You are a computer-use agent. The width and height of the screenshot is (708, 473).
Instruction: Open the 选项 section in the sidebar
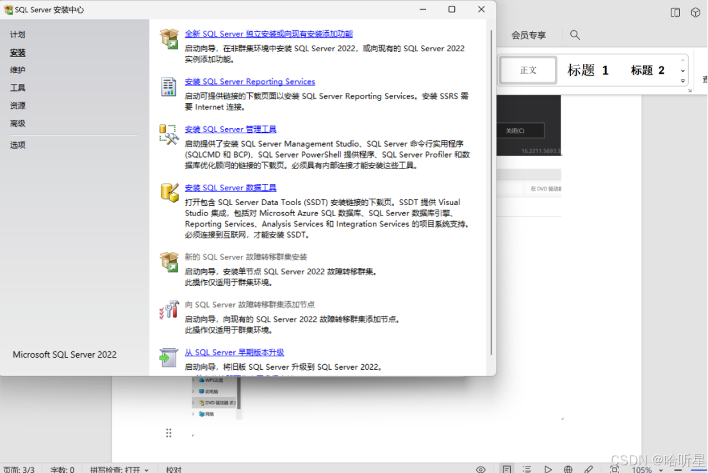[x=17, y=145]
